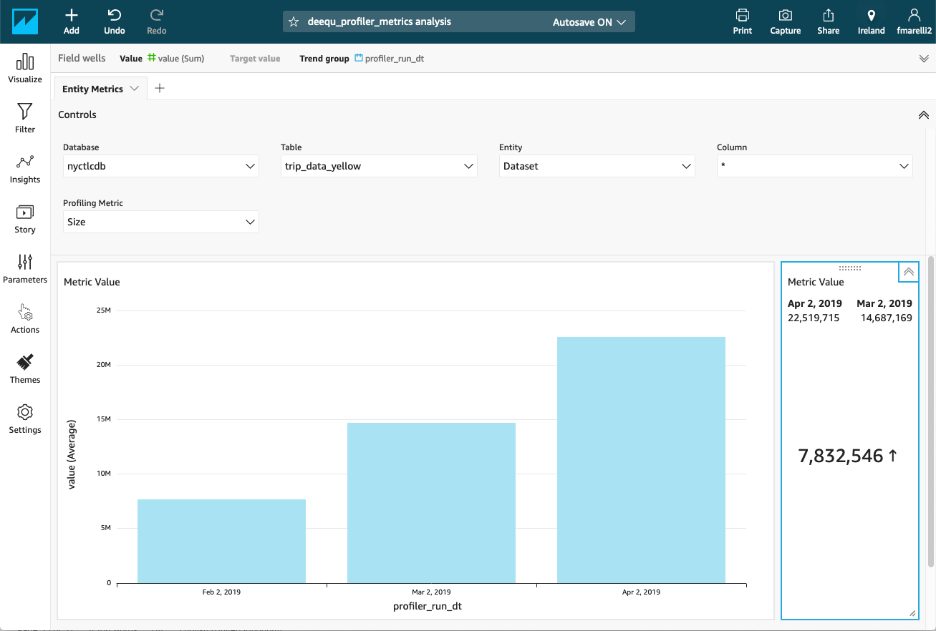
Task: Open the Database dropdown nyctlcdb
Action: point(161,166)
